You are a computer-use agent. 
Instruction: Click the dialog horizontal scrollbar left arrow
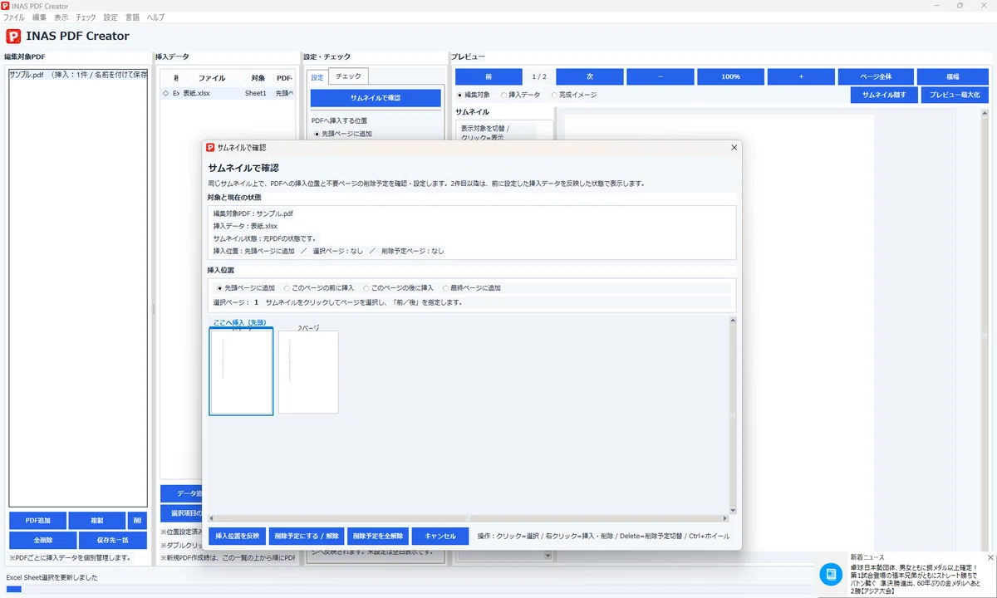click(x=211, y=518)
